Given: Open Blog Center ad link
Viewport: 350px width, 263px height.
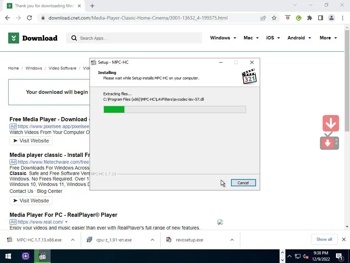Looking at the screenshot, I should (50, 191).
